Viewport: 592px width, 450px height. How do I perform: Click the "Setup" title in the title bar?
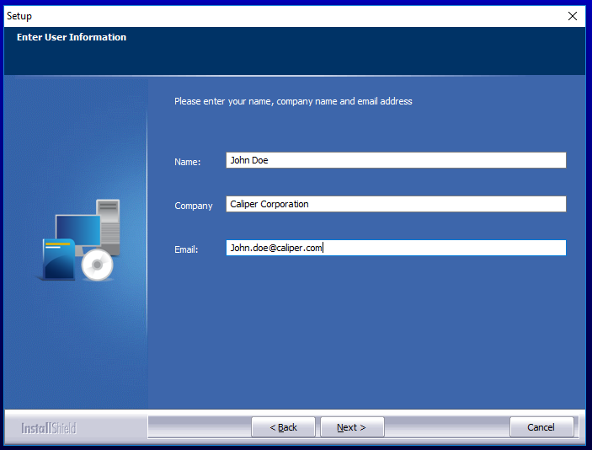(x=19, y=16)
